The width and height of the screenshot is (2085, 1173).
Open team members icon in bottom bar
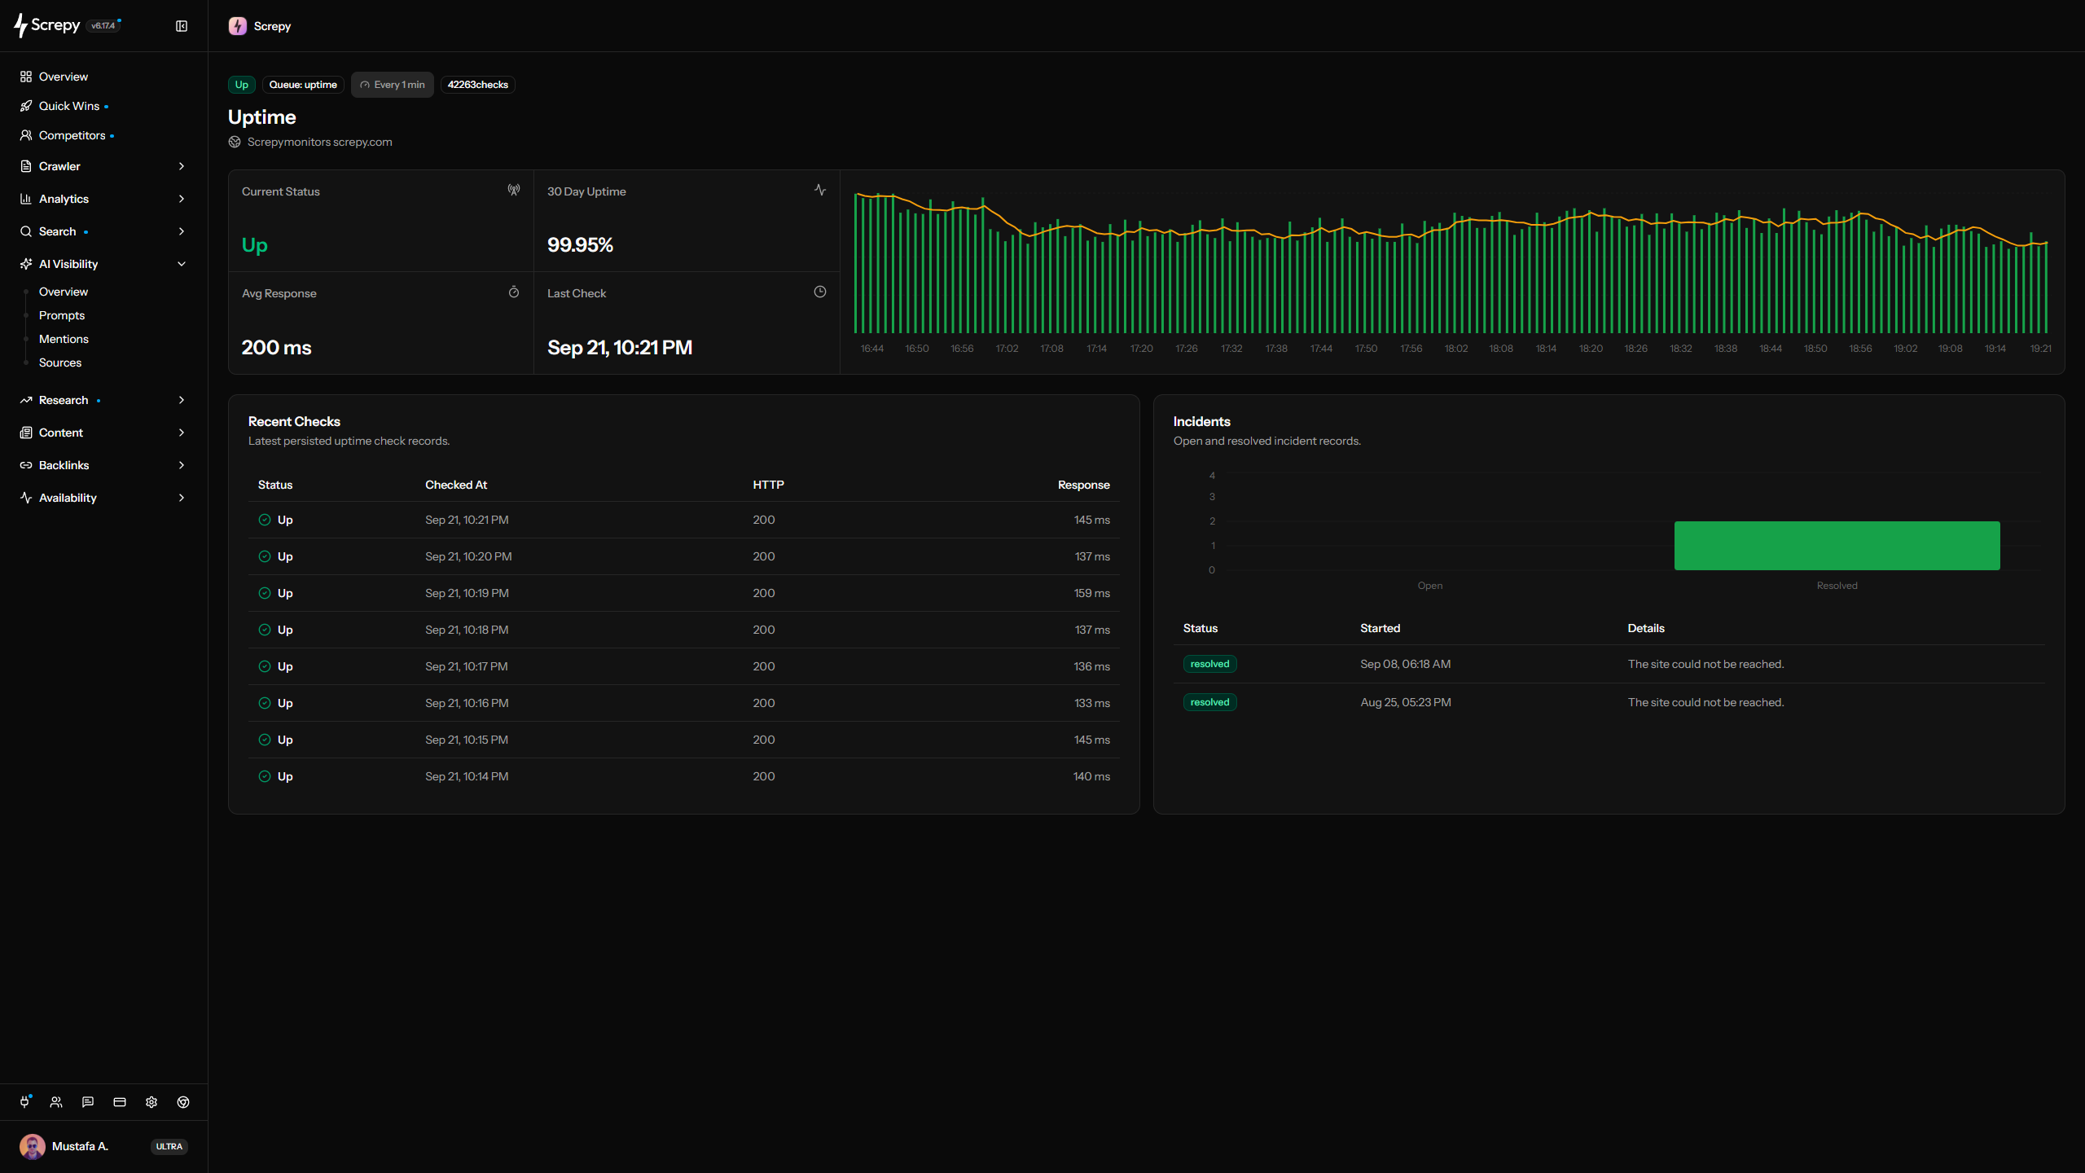pyautogui.click(x=56, y=1102)
